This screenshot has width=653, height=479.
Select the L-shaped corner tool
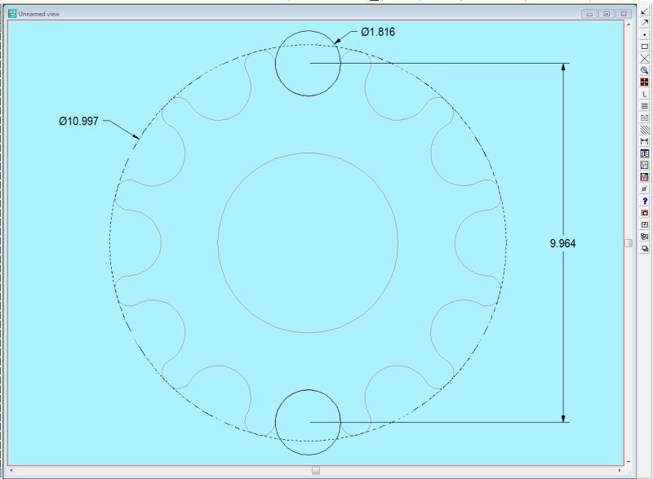click(645, 95)
